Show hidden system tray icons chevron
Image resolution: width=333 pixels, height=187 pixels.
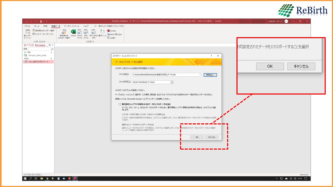point(277,179)
